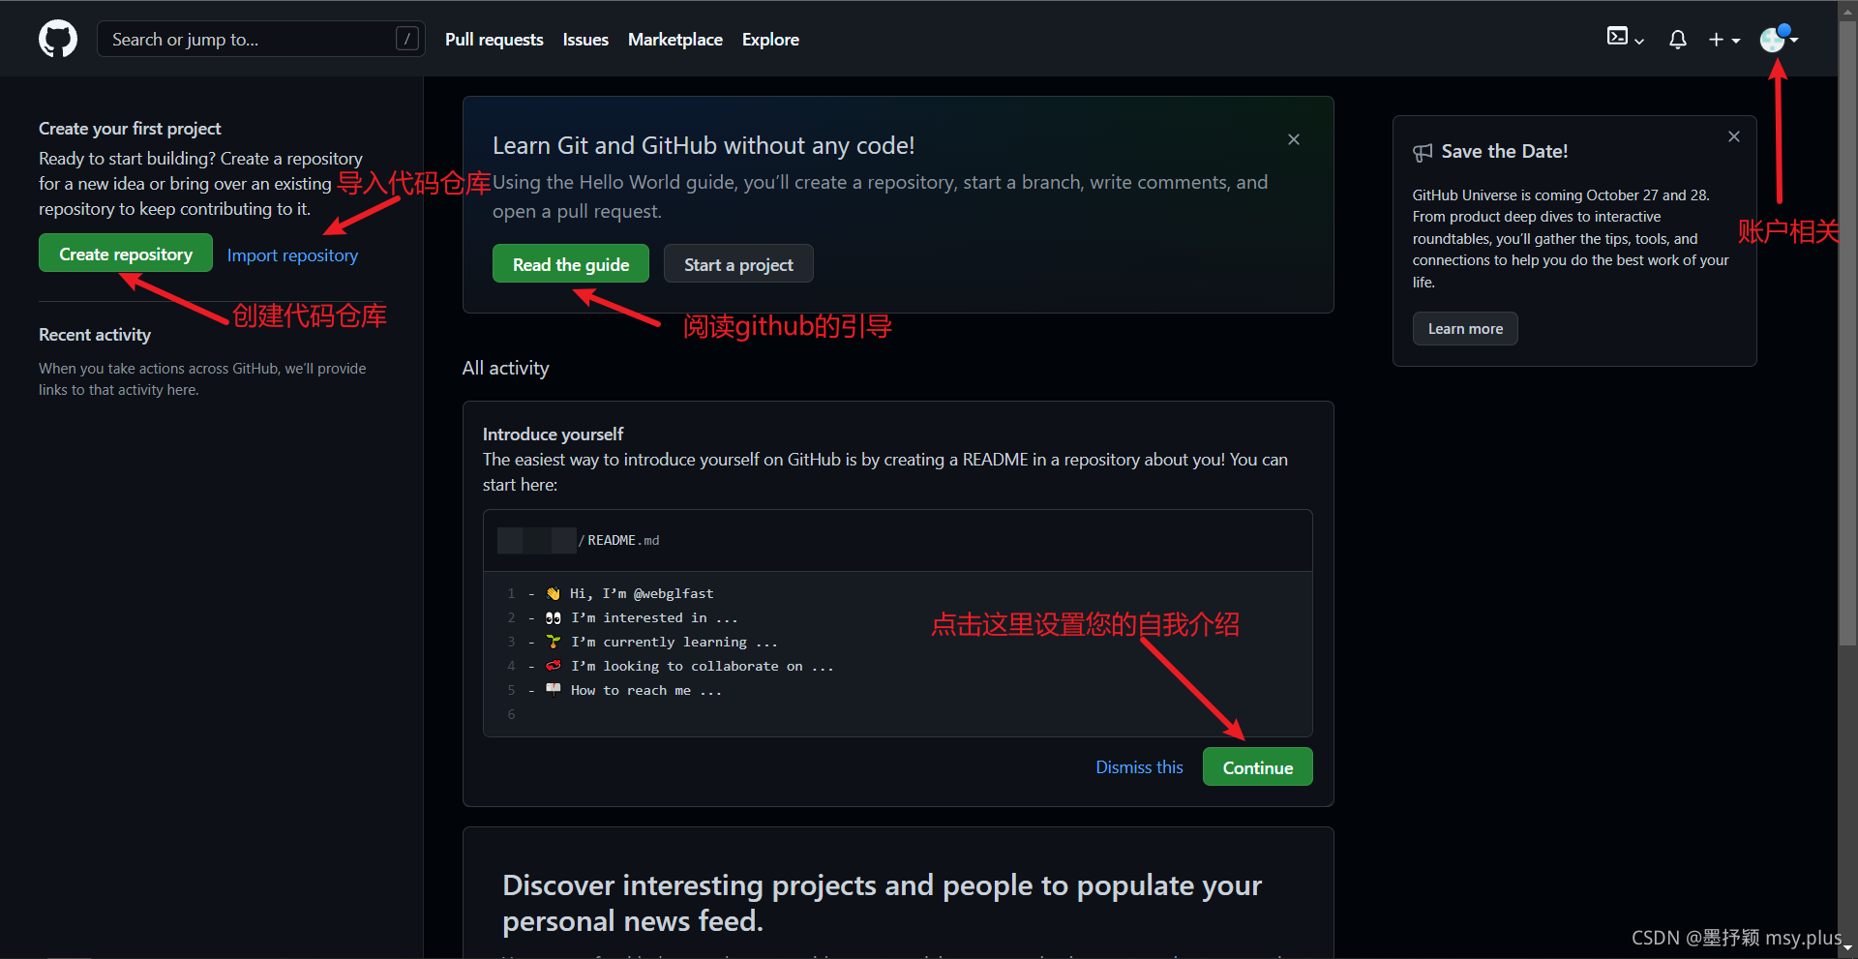Click the seedling emoji on line 3

pyautogui.click(x=553, y=642)
